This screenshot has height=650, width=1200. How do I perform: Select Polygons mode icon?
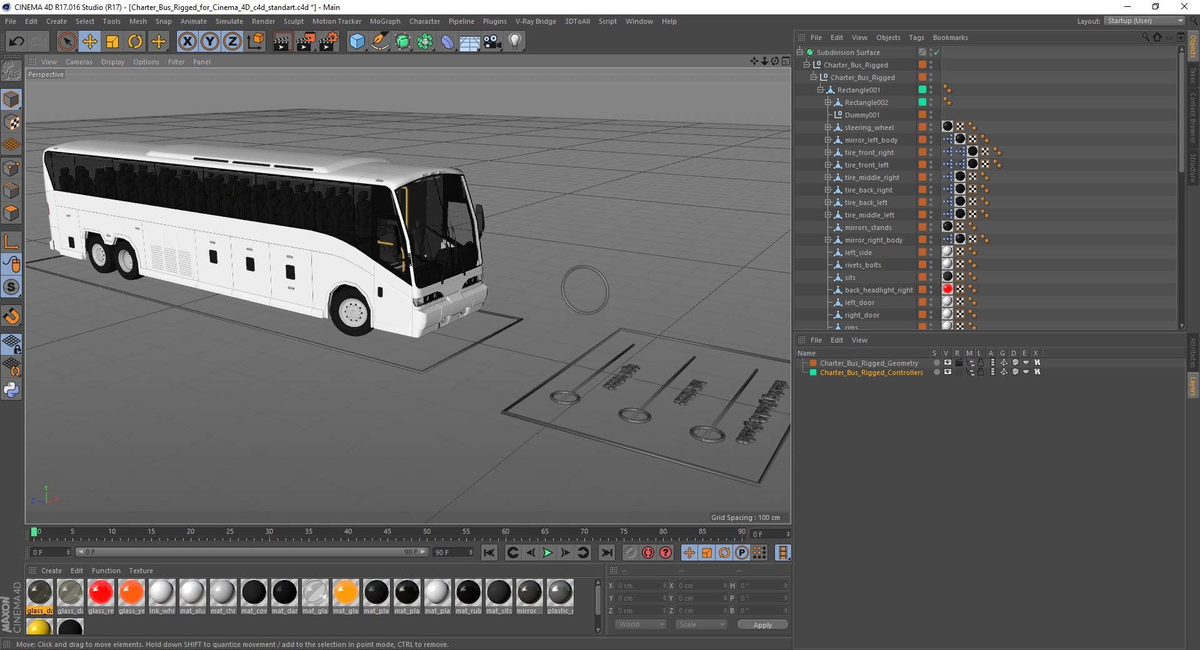11,213
